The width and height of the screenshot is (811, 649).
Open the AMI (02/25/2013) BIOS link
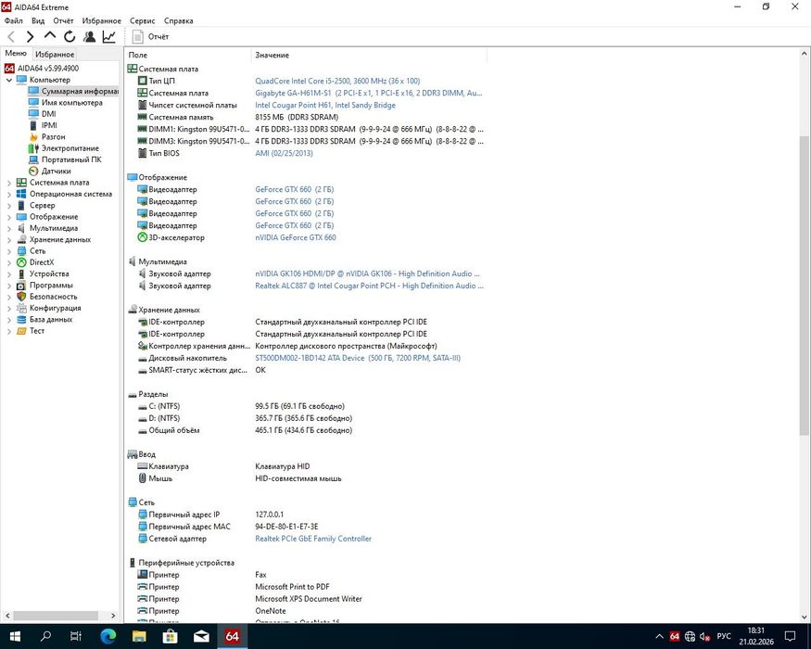(x=284, y=153)
